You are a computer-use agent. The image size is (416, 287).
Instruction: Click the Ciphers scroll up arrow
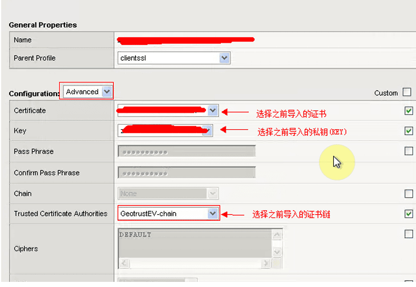[277, 235]
